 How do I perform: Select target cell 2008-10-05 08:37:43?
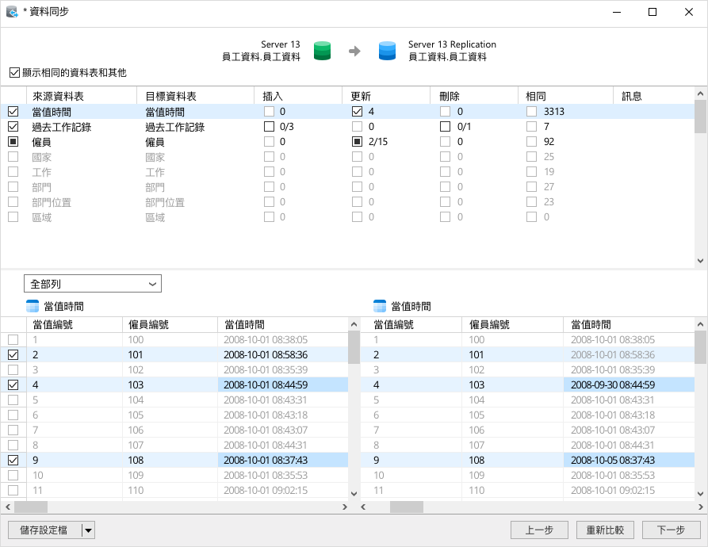[629, 460]
